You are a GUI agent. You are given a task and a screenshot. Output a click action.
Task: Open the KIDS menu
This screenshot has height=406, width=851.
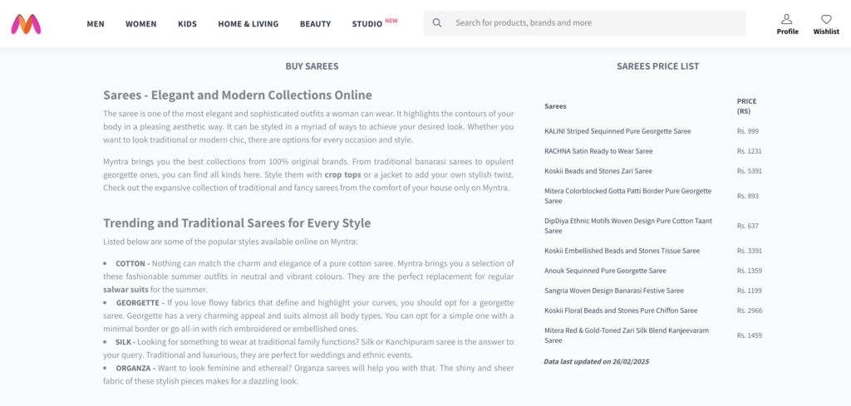187,24
